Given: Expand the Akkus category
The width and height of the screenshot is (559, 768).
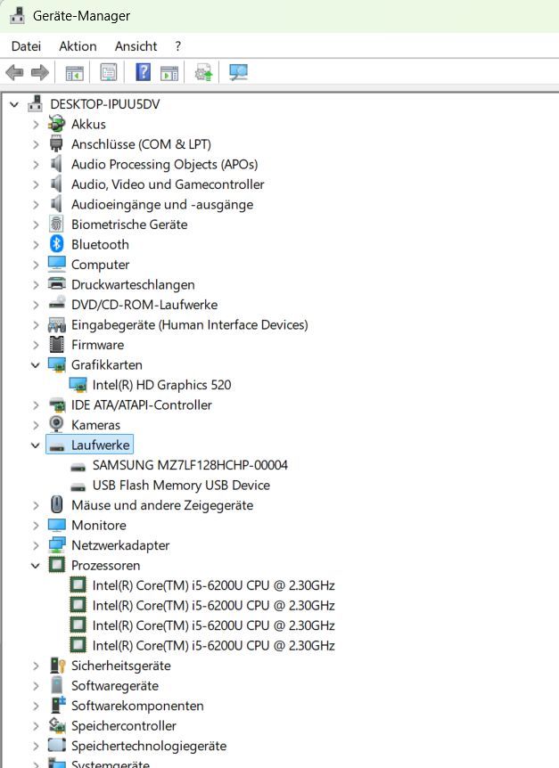Looking at the screenshot, I should click(36, 125).
